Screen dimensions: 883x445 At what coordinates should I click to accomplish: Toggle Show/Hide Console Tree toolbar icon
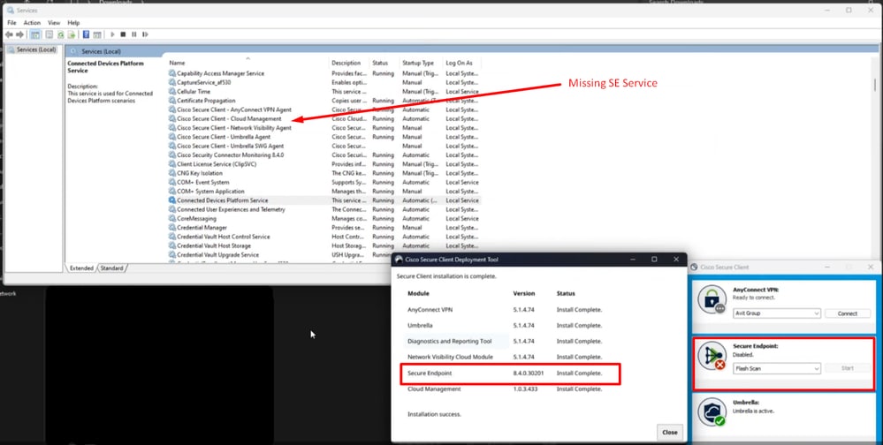pos(35,35)
